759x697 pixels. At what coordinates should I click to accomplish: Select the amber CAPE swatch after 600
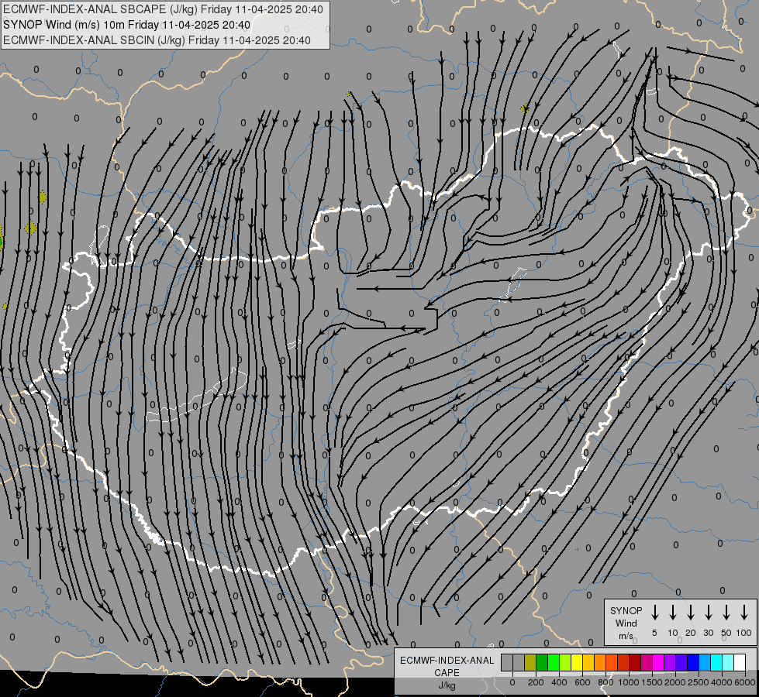(x=588, y=662)
